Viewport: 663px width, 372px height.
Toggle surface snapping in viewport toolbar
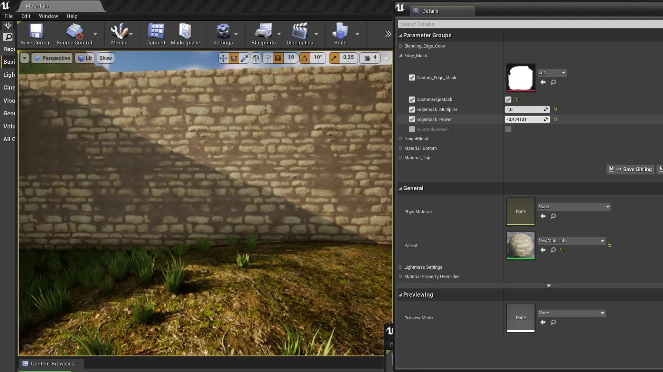click(x=268, y=58)
